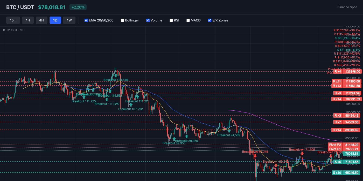
Task: Select the Breakout 89,950 arrow marker
Action: coord(174,139)
